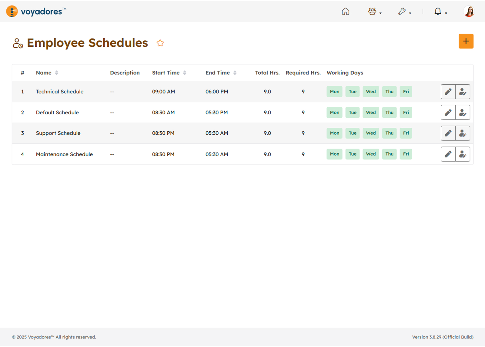Click Fri badge in Maintenance Schedule row
Image resolution: width=485 pixels, height=347 pixels.
[406, 154]
